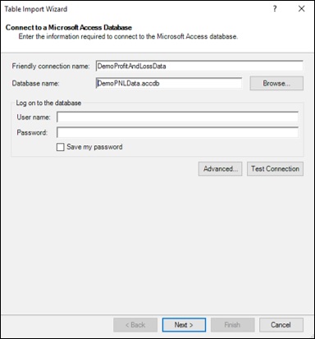This screenshot has width=315, height=339.
Task: Focus the Friendly connection name field
Action: 199,66
